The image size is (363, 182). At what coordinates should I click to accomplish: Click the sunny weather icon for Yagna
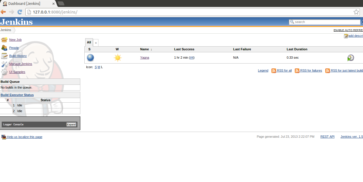[x=117, y=58]
